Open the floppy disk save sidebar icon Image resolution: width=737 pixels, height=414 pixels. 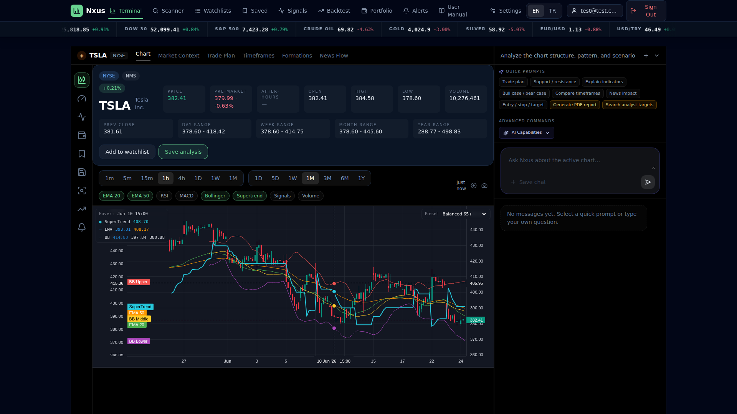[x=82, y=172]
